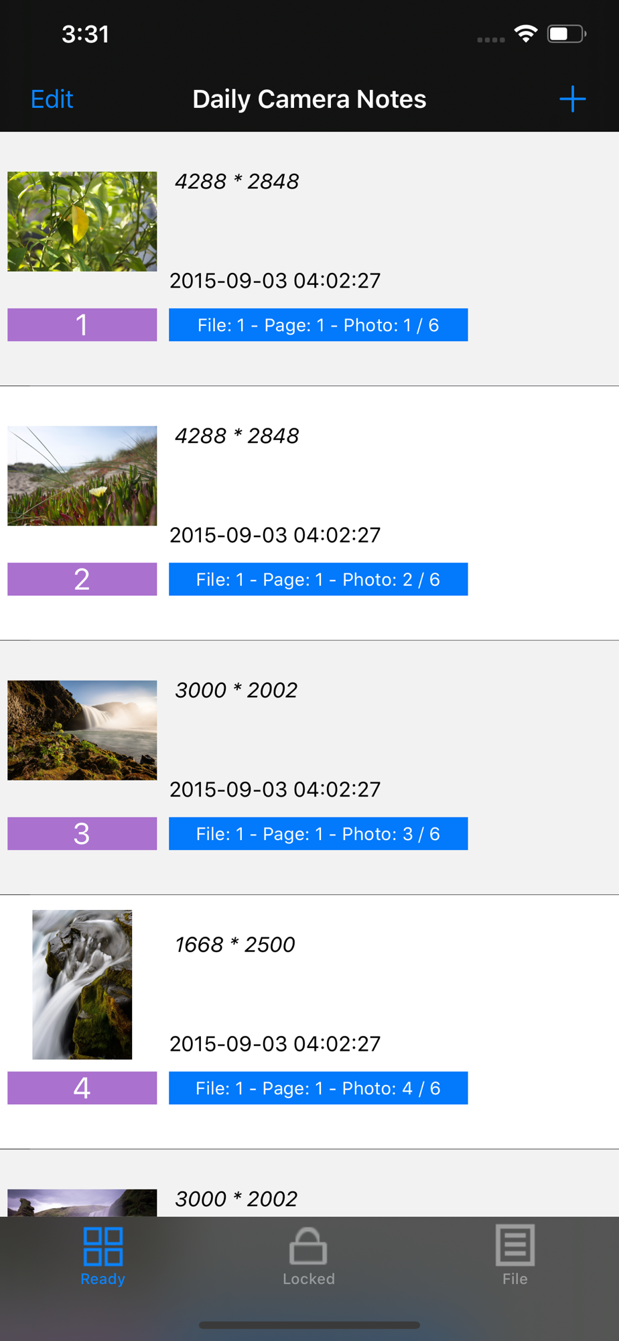Viewport: 619px width, 1341px height.
Task: Select the purple number 2 label
Action: pos(82,579)
